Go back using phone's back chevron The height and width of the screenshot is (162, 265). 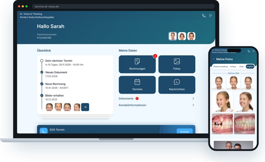pyautogui.click(x=214, y=59)
